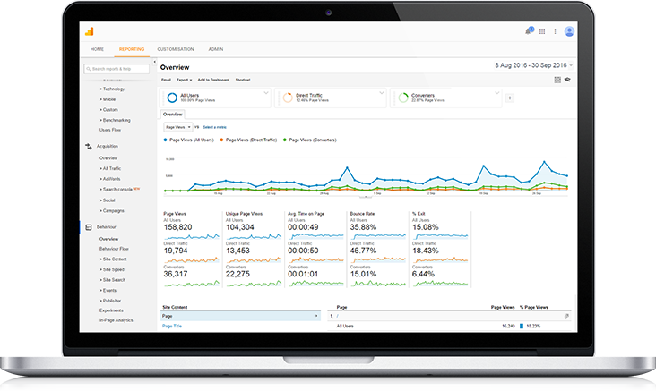Screen dimensions: 656x391
Task: Click in the Search reports & help field
Action: (x=117, y=69)
